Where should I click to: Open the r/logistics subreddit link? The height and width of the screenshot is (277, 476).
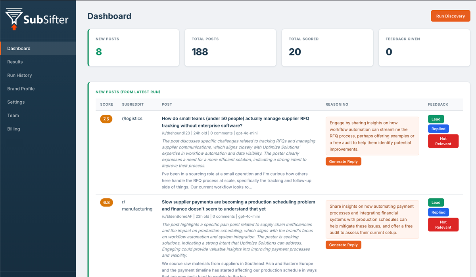pyautogui.click(x=132, y=118)
